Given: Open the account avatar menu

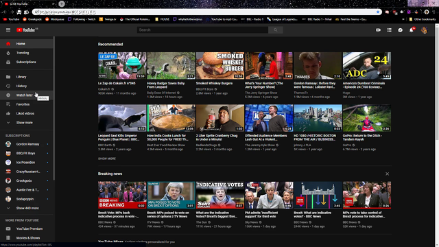Looking at the screenshot, I should 424,30.
